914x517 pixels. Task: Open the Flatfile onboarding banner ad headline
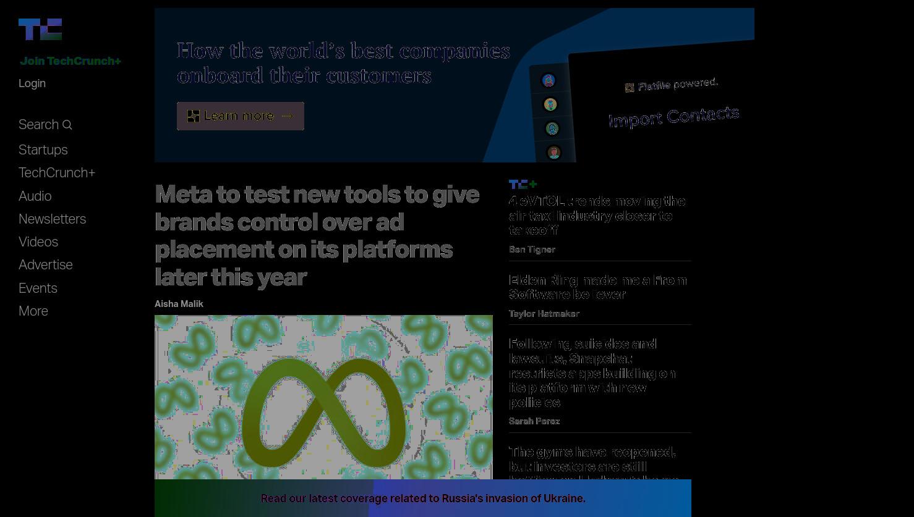pyautogui.click(x=343, y=63)
